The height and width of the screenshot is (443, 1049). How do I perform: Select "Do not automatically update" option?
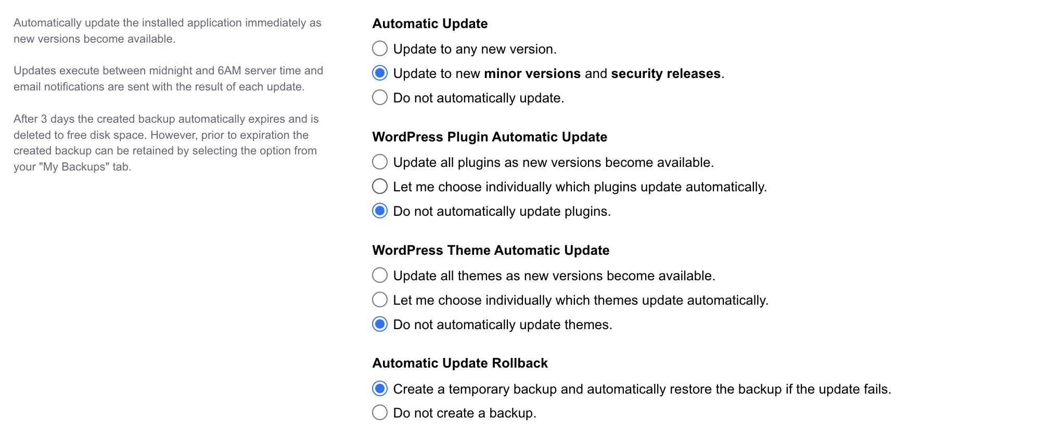click(x=379, y=97)
